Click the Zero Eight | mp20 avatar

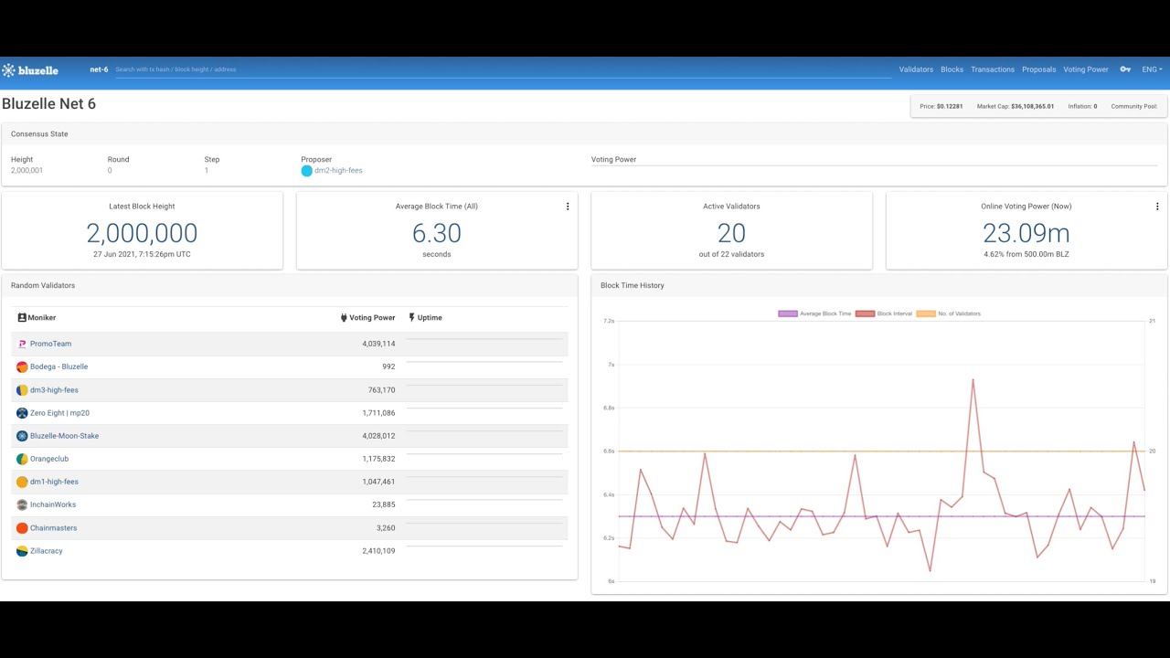click(x=22, y=413)
